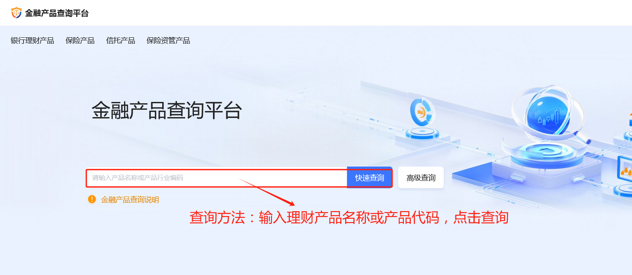Open the 银行理财产品 menu item
The width and height of the screenshot is (632, 275).
pos(33,40)
